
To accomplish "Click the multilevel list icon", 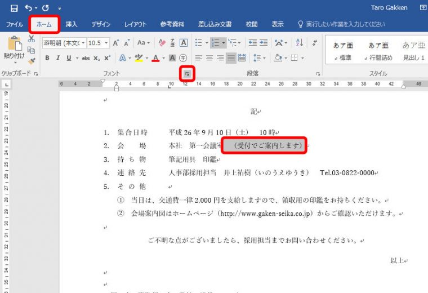I will [233, 43].
